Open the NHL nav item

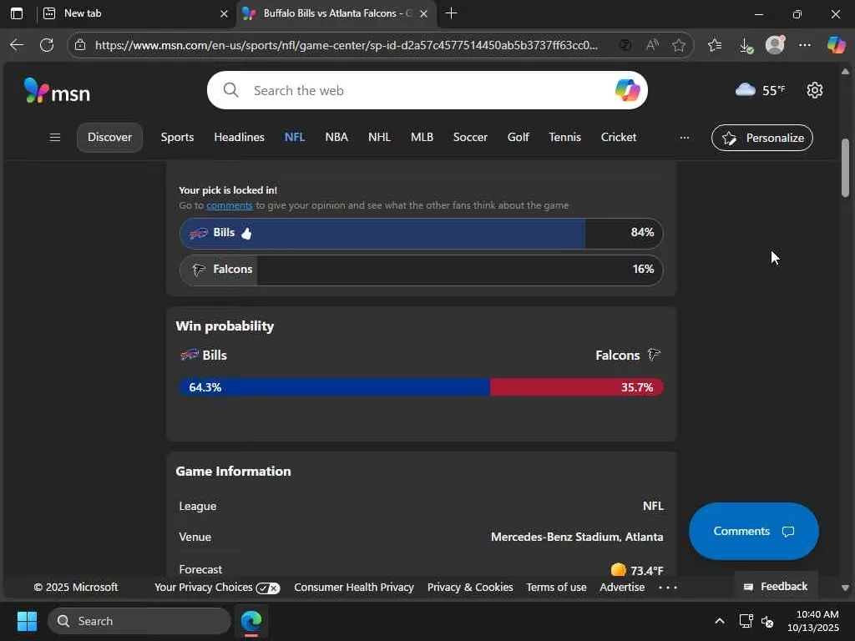[379, 138]
